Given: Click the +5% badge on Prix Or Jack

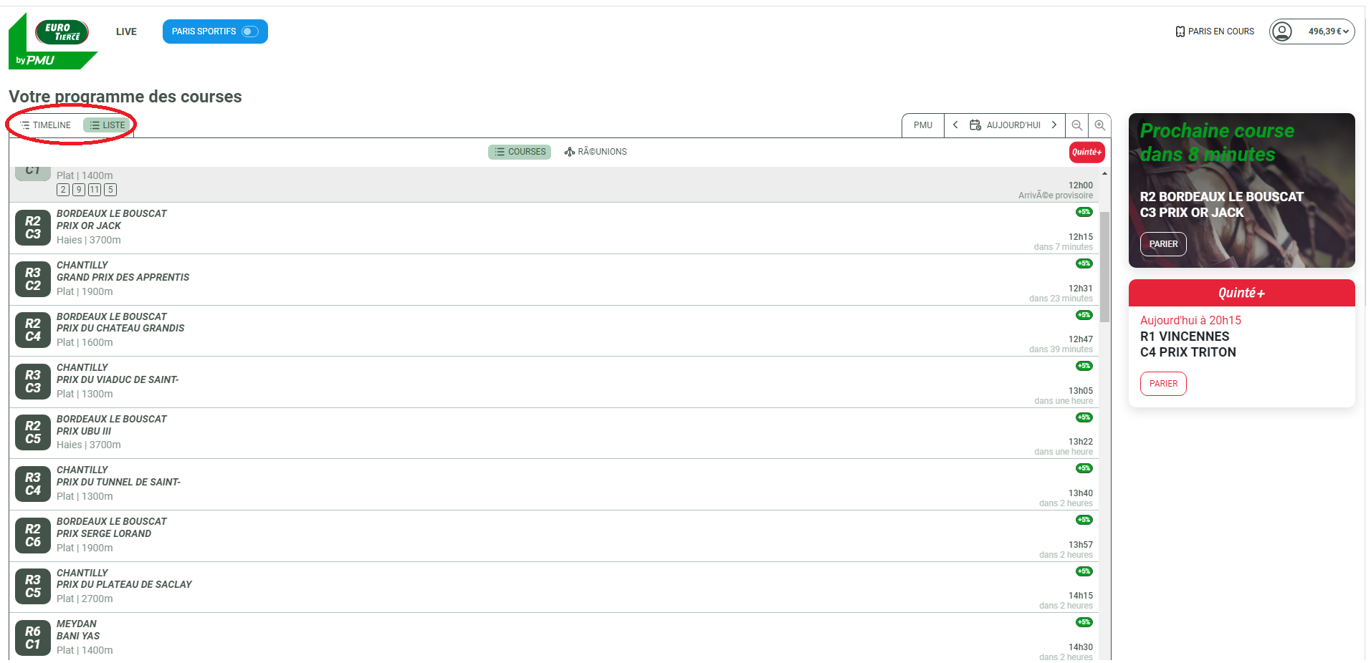Looking at the screenshot, I should 1084,212.
